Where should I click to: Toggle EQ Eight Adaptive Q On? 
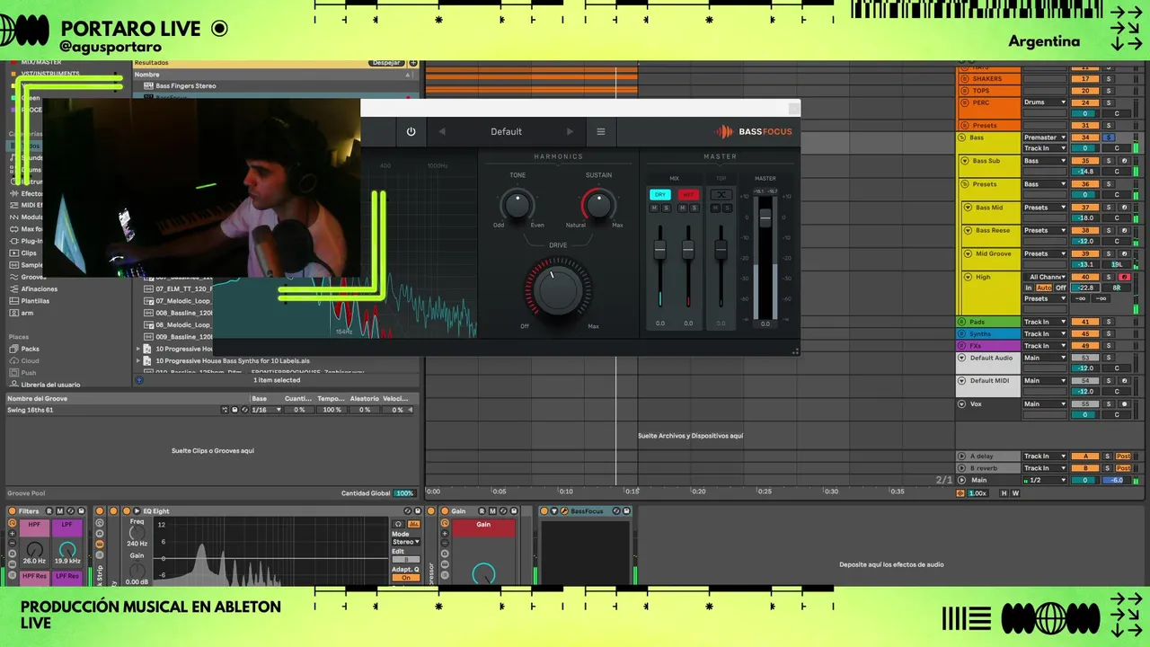pos(406,578)
